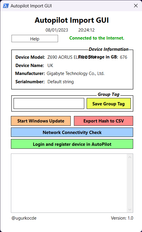Close the Autopilot Import GUI window

[x=136, y=6]
